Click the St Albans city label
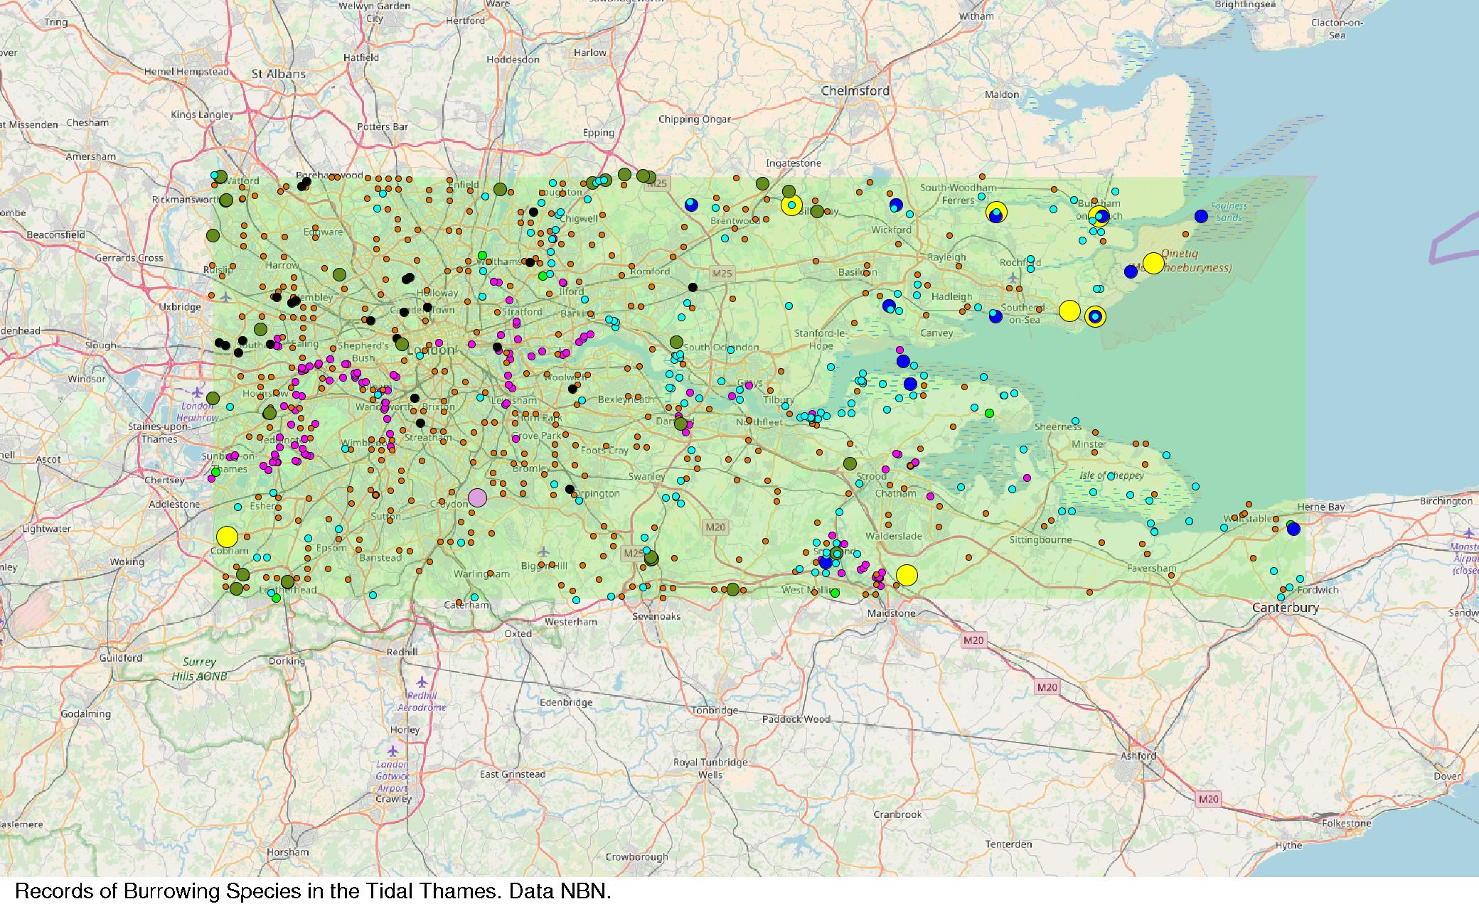 (x=278, y=74)
